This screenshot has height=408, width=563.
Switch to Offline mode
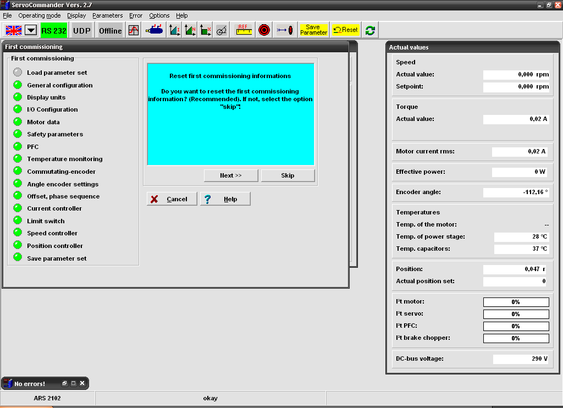pos(110,31)
